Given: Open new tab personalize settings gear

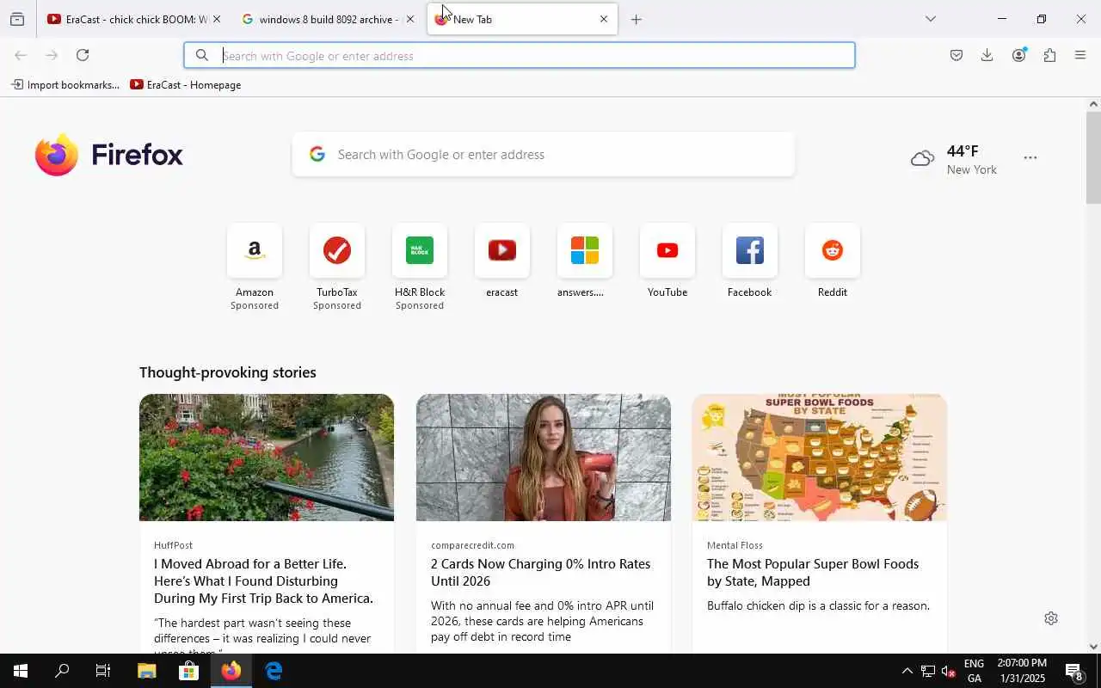Looking at the screenshot, I should [1051, 618].
